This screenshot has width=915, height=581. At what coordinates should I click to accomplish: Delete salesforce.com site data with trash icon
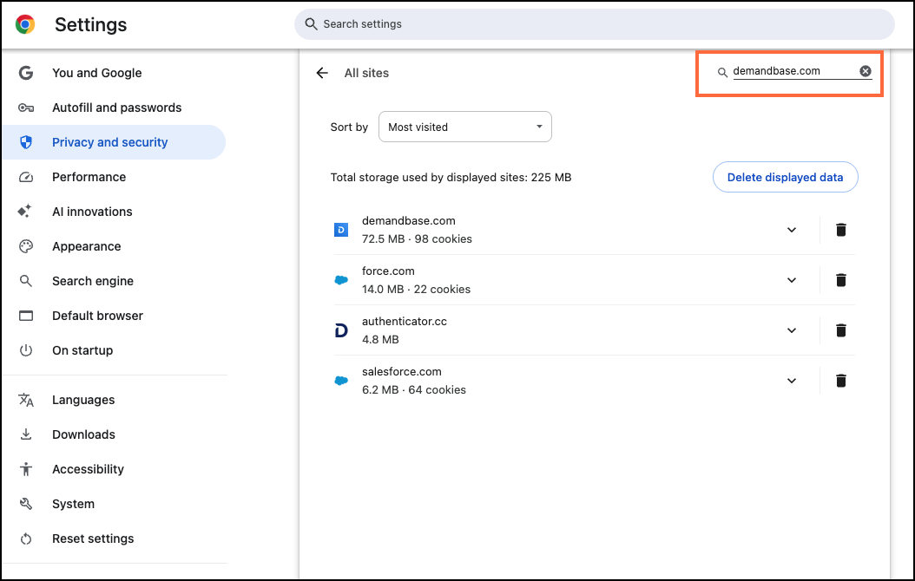point(841,381)
